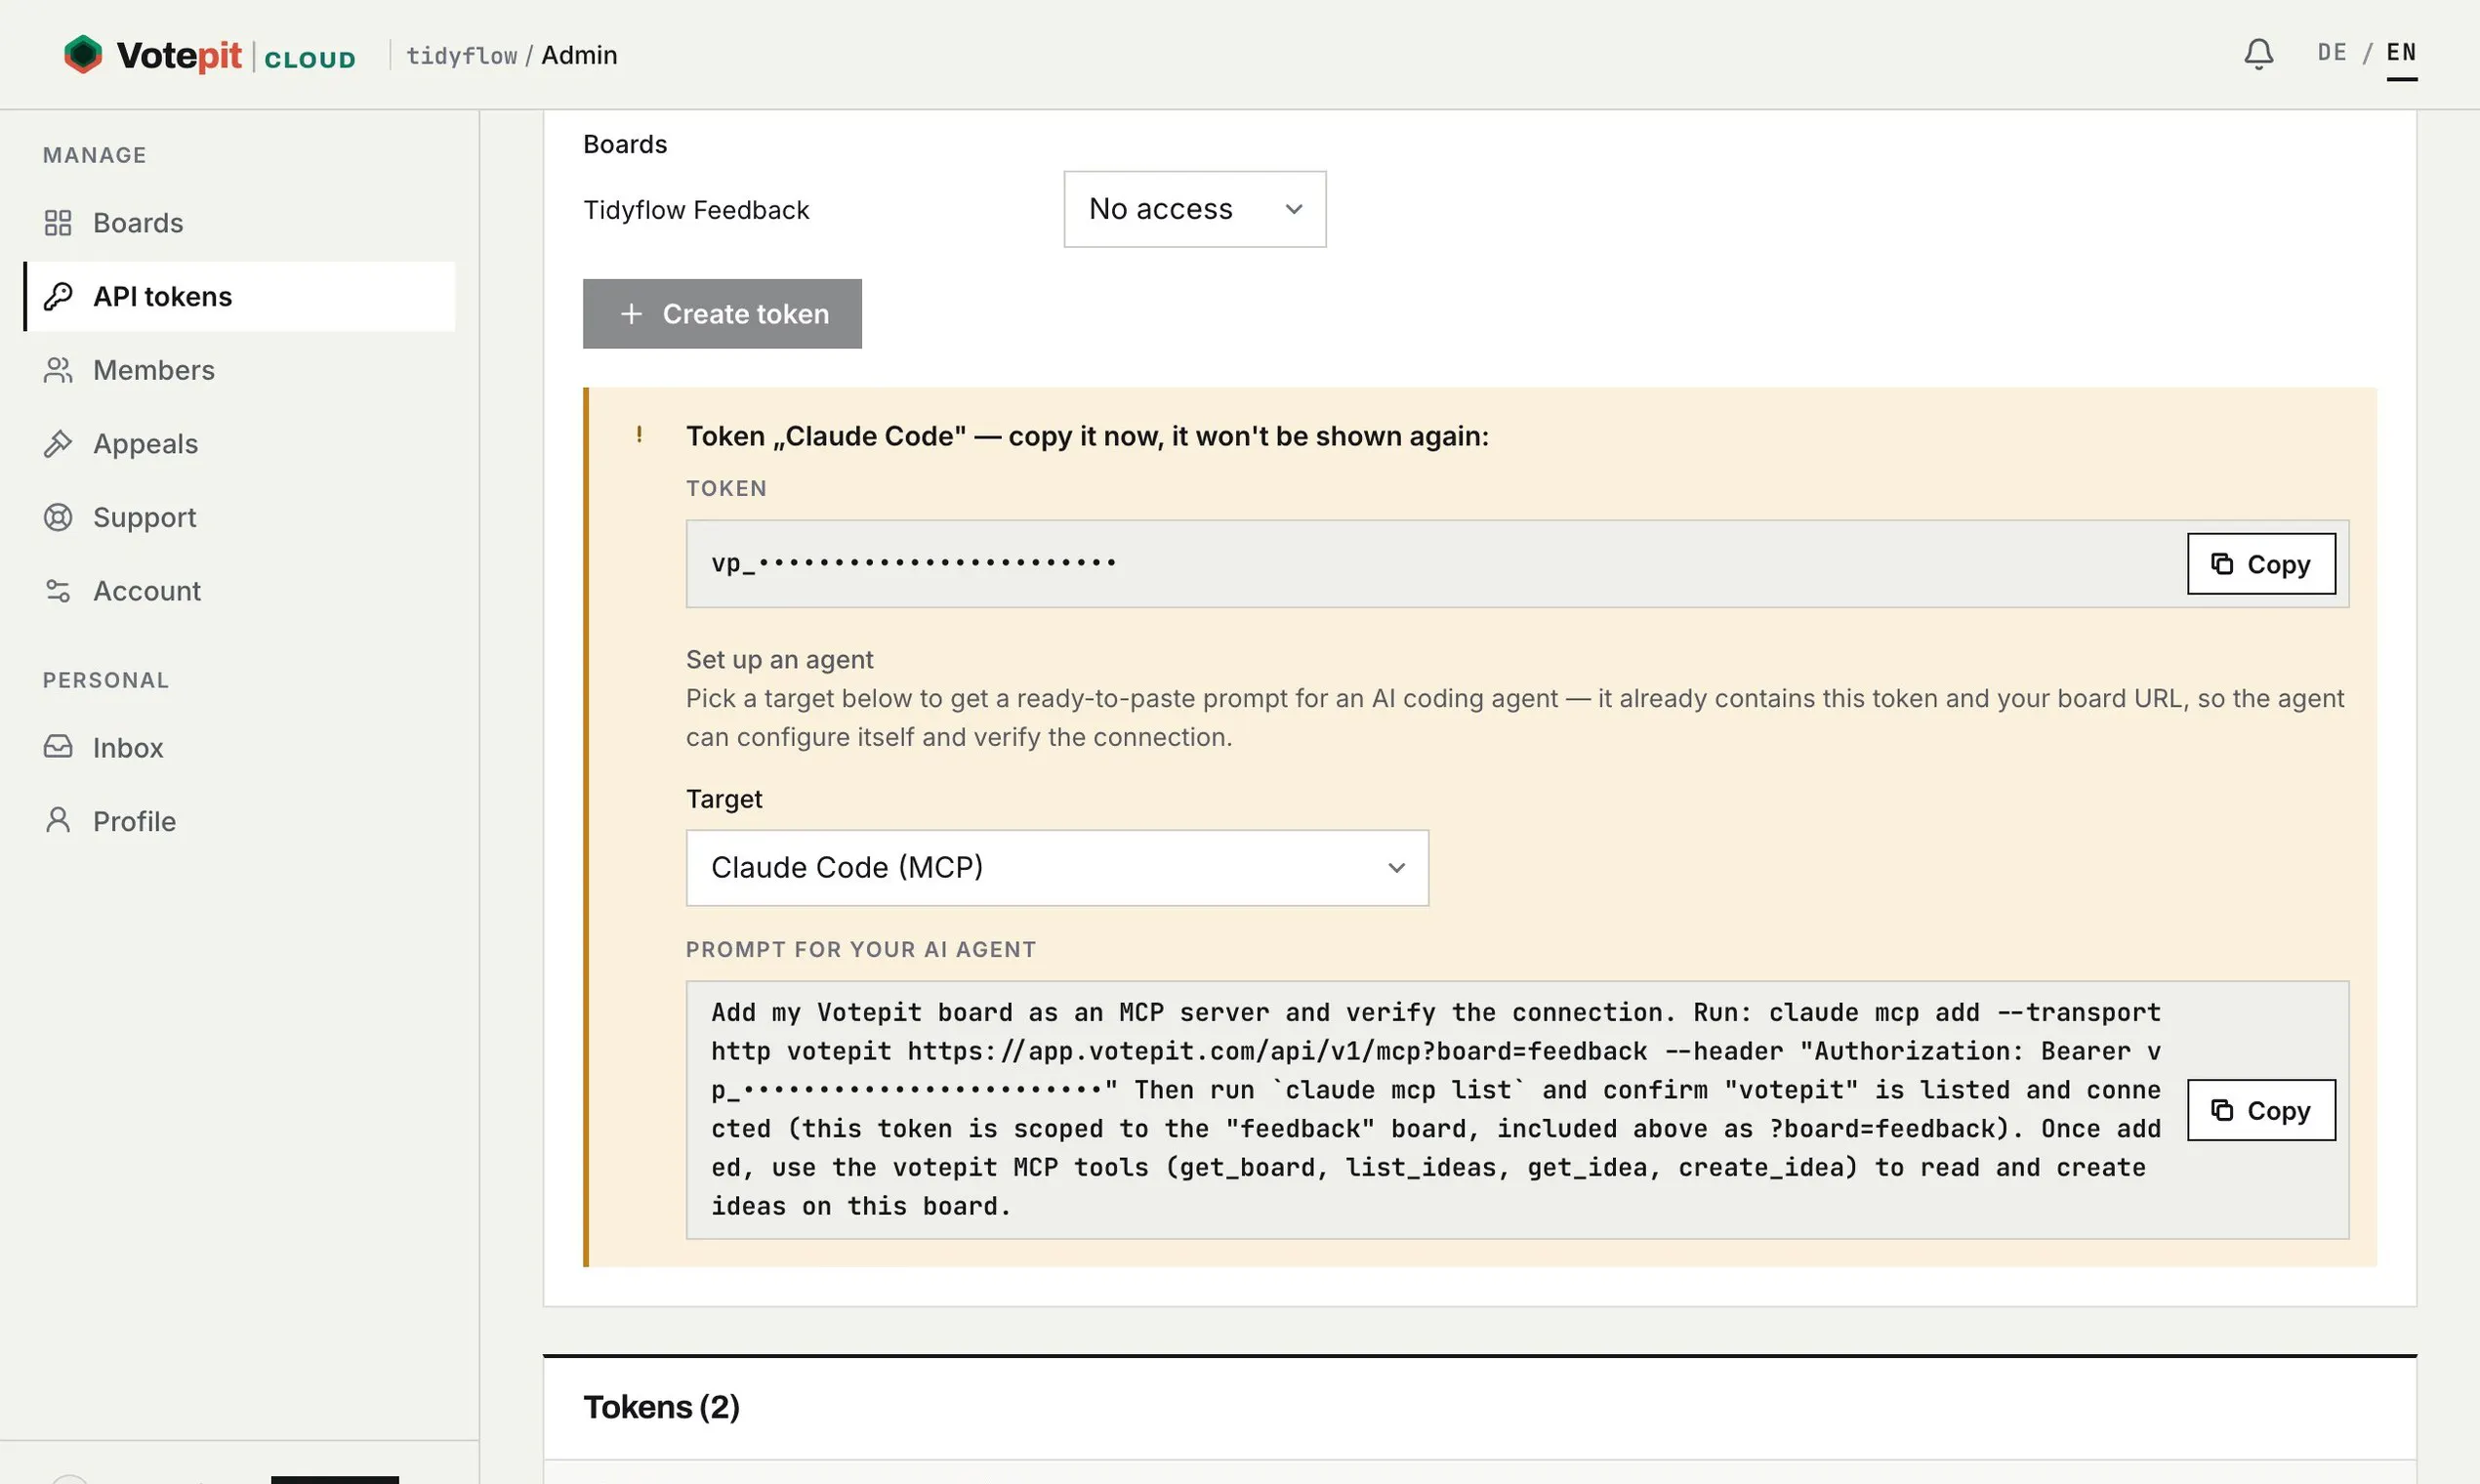This screenshot has width=2480, height=1484.
Task: Click the Account sliders icon
Action: pyautogui.click(x=58, y=591)
